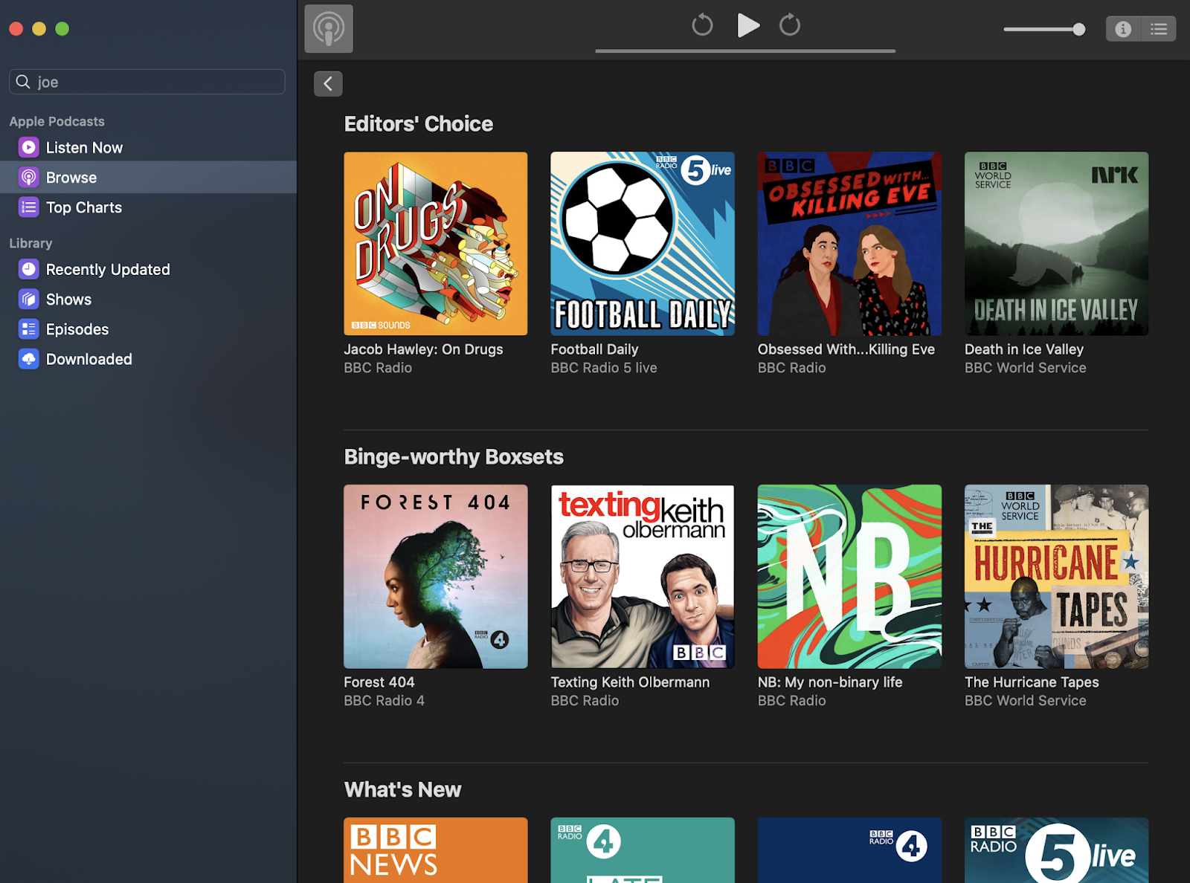The width and height of the screenshot is (1190, 883).
Task: Click the Browse podcast icon
Action: [28, 177]
